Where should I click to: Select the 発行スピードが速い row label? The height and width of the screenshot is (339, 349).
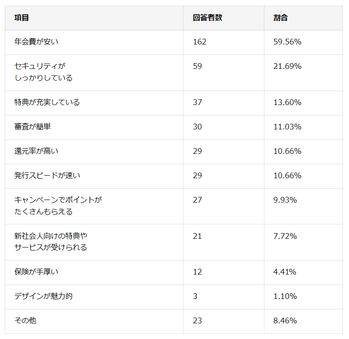pos(47,176)
